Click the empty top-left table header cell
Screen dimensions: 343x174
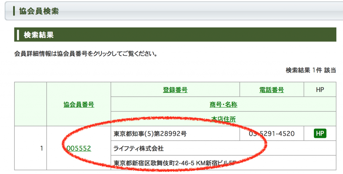(x=30, y=104)
